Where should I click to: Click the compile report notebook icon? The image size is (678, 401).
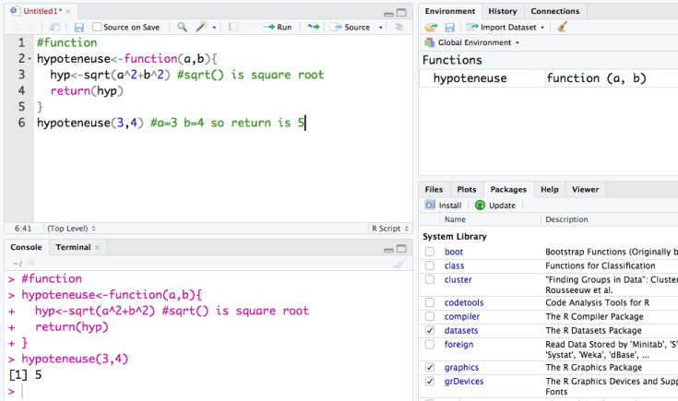pos(232,28)
